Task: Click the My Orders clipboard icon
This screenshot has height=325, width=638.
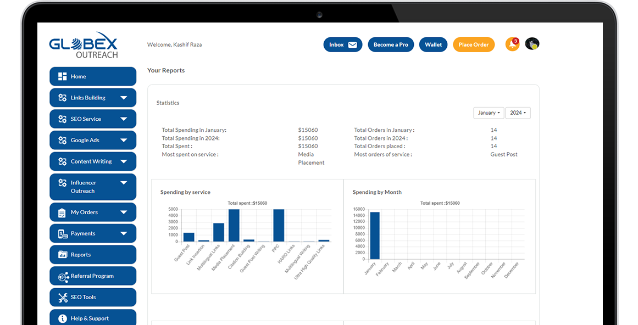Action: 63,212
